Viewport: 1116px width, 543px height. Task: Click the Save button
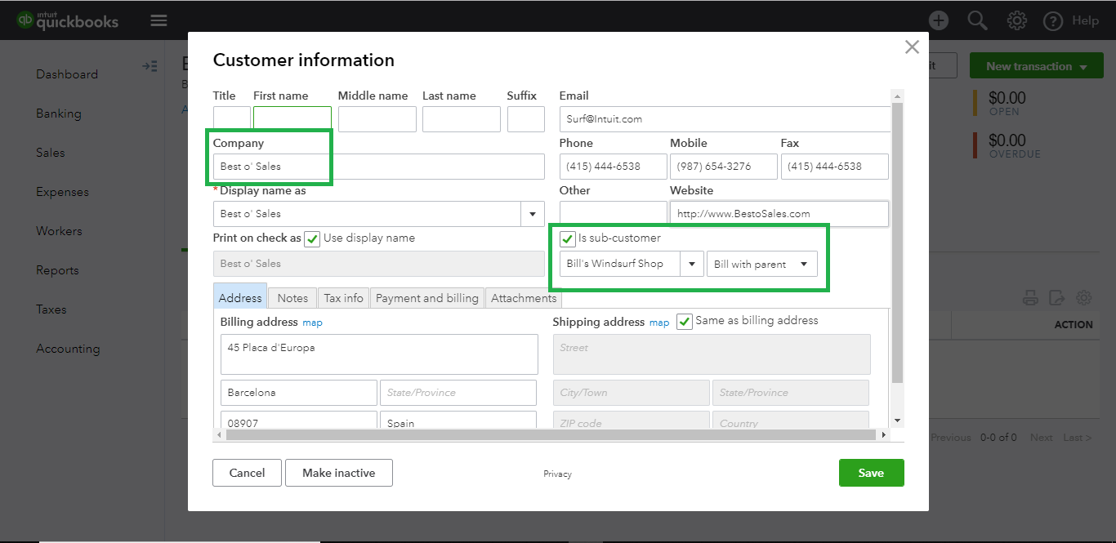pos(871,473)
